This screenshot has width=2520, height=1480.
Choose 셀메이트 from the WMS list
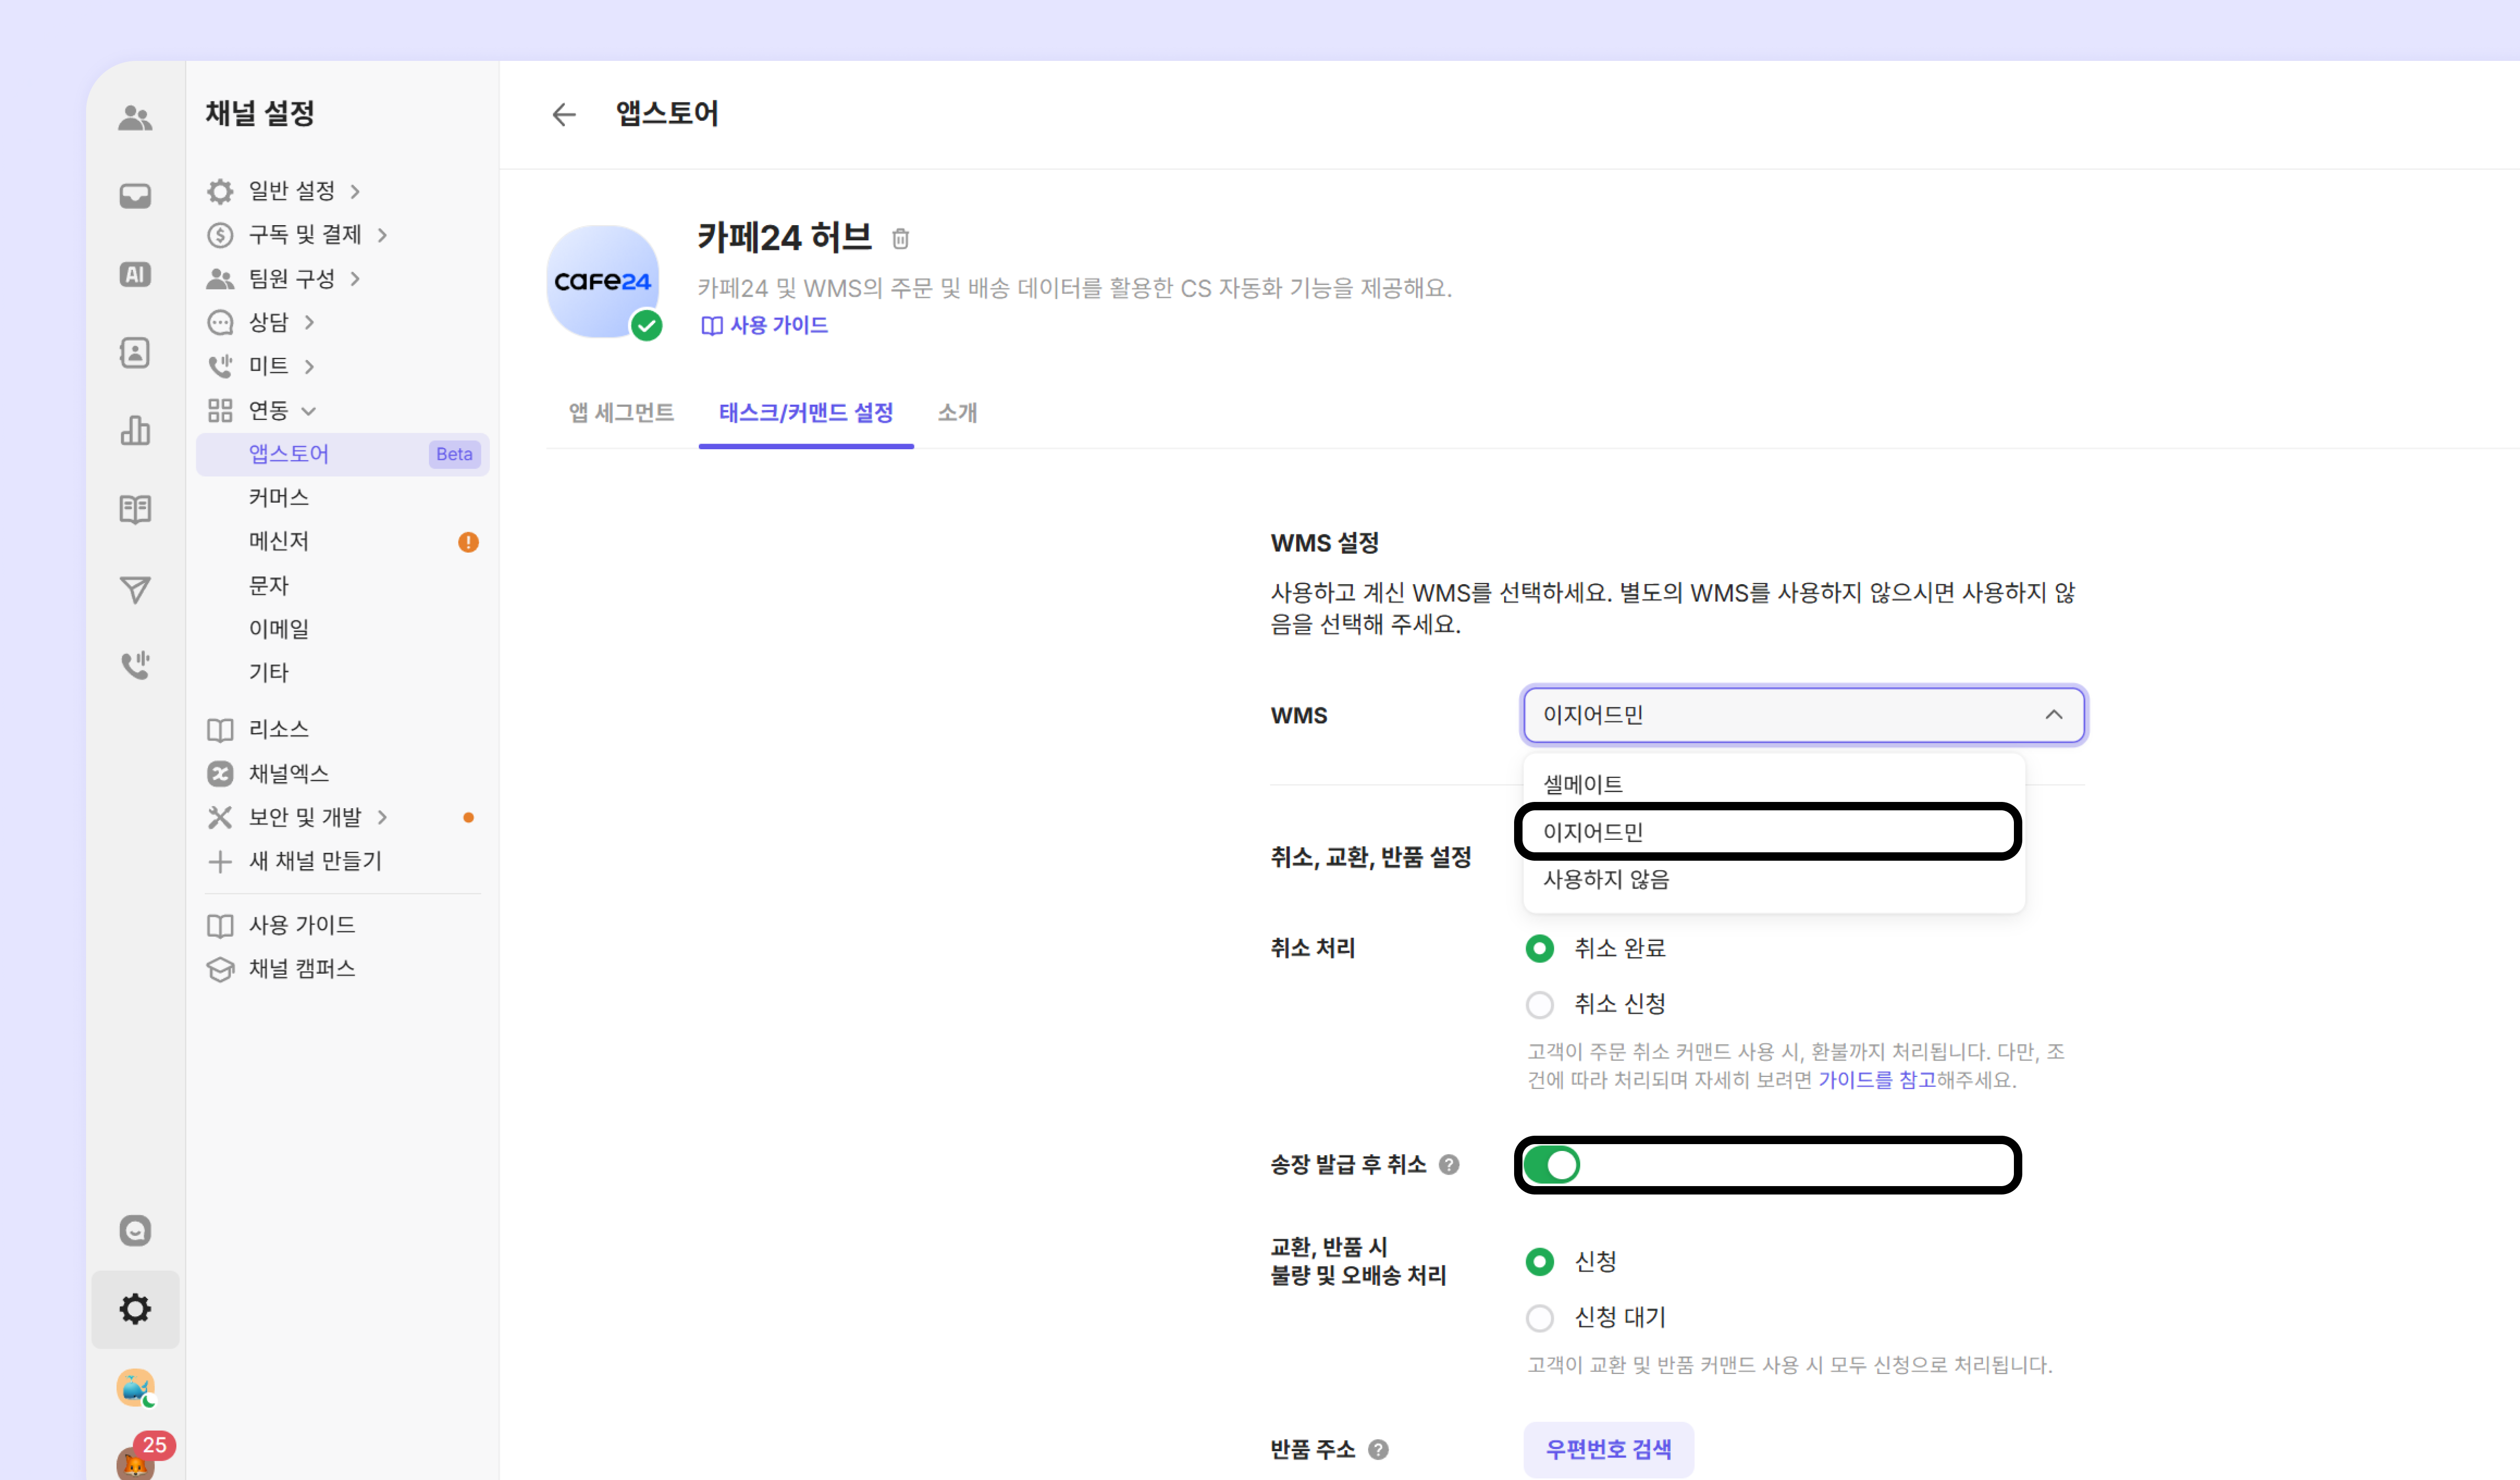1583,784
